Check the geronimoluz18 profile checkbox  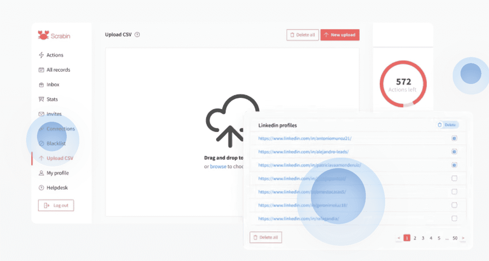coord(454,205)
